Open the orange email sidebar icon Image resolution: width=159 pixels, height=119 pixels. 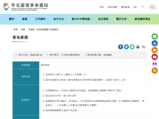tap(155, 50)
